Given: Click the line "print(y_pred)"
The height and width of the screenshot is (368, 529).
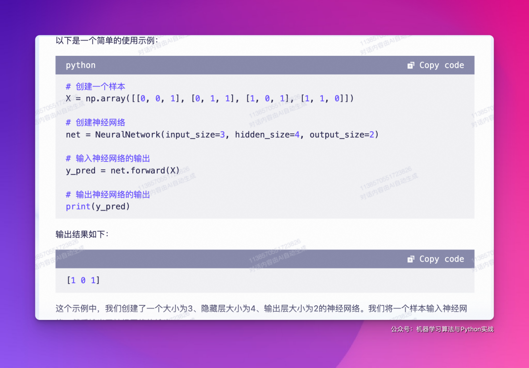Looking at the screenshot, I should pyautogui.click(x=98, y=206).
